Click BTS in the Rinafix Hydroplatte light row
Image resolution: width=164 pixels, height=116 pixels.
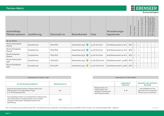(130, 61)
